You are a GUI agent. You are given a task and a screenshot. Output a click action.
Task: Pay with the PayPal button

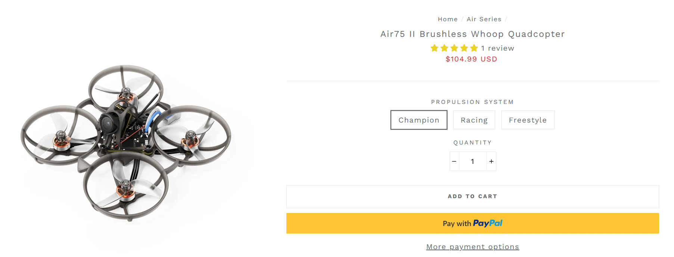[472, 223]
